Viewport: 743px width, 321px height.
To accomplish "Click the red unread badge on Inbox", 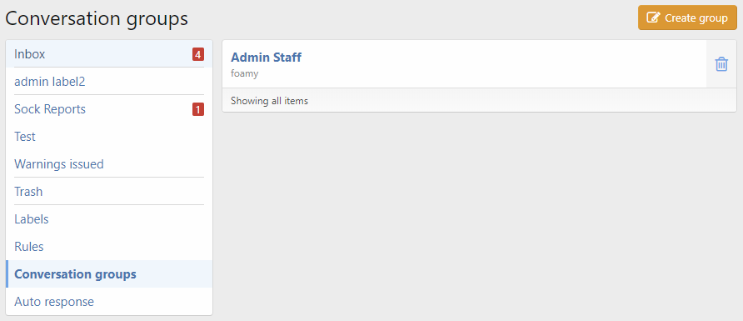I will pos(198,54).
